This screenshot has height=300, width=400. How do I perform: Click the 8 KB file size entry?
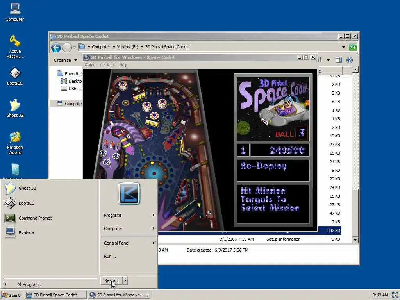pyautogui.click(x=336, y=102)
